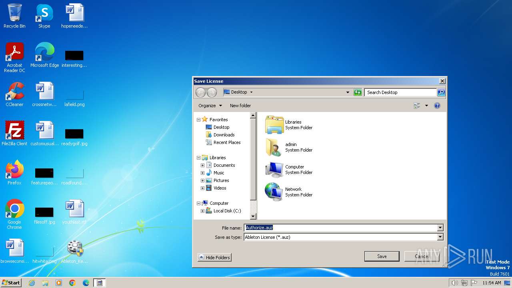Expand the Videos library node
Image resolution: width=512 pixels, height=288 pixels.
pos(202,188)
